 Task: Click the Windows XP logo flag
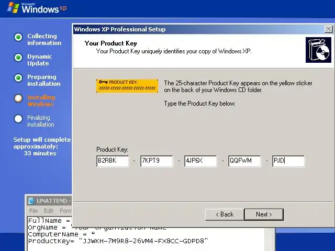pyautogui.click(x=13, y=8)
